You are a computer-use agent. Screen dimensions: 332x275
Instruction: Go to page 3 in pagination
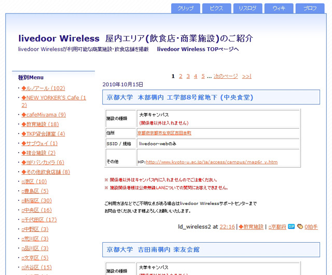[188, 76]
